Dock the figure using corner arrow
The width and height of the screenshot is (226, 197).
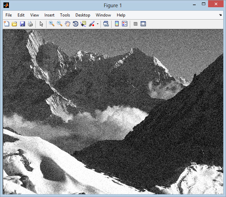pos(220,15)
